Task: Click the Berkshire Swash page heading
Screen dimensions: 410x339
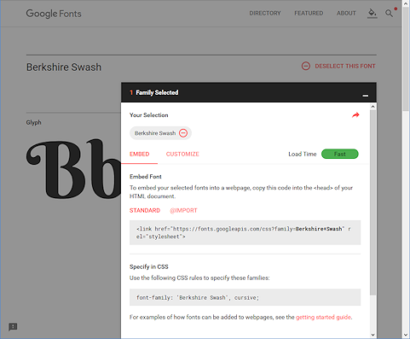Action: click(x=64, y=67)
